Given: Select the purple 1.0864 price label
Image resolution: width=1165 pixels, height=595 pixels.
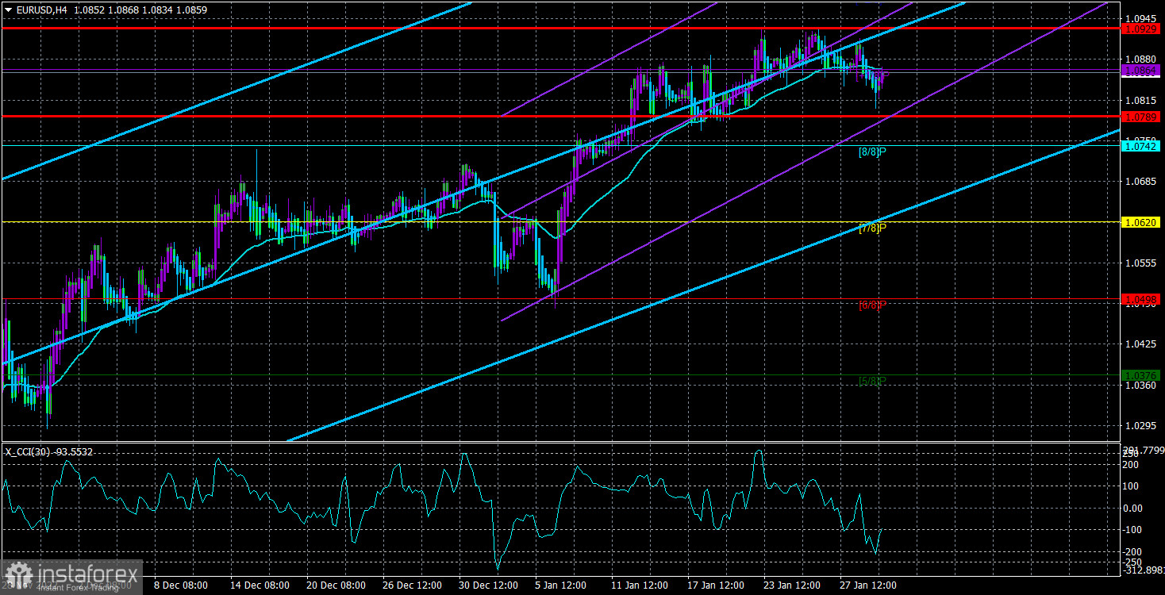Looking at the screenshot, I should [x=1140, y=71].
